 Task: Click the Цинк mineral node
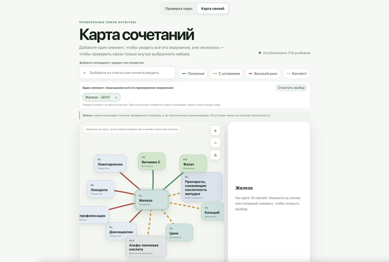[179, 233]
